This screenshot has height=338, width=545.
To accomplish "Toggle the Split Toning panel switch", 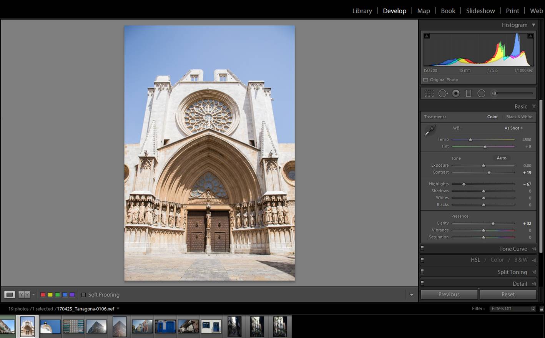I will pos(422,272).
